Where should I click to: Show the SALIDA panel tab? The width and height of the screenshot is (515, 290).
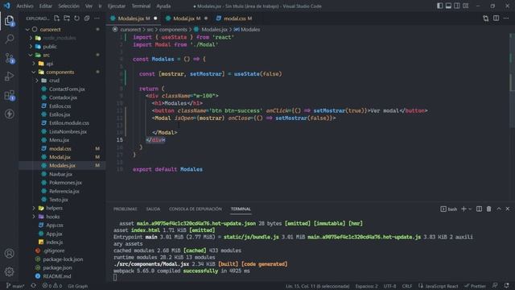(153, 209)
